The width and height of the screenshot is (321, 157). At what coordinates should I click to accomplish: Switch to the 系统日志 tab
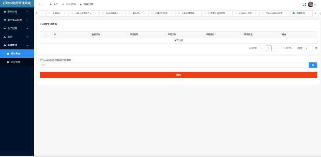click(136, 13)
